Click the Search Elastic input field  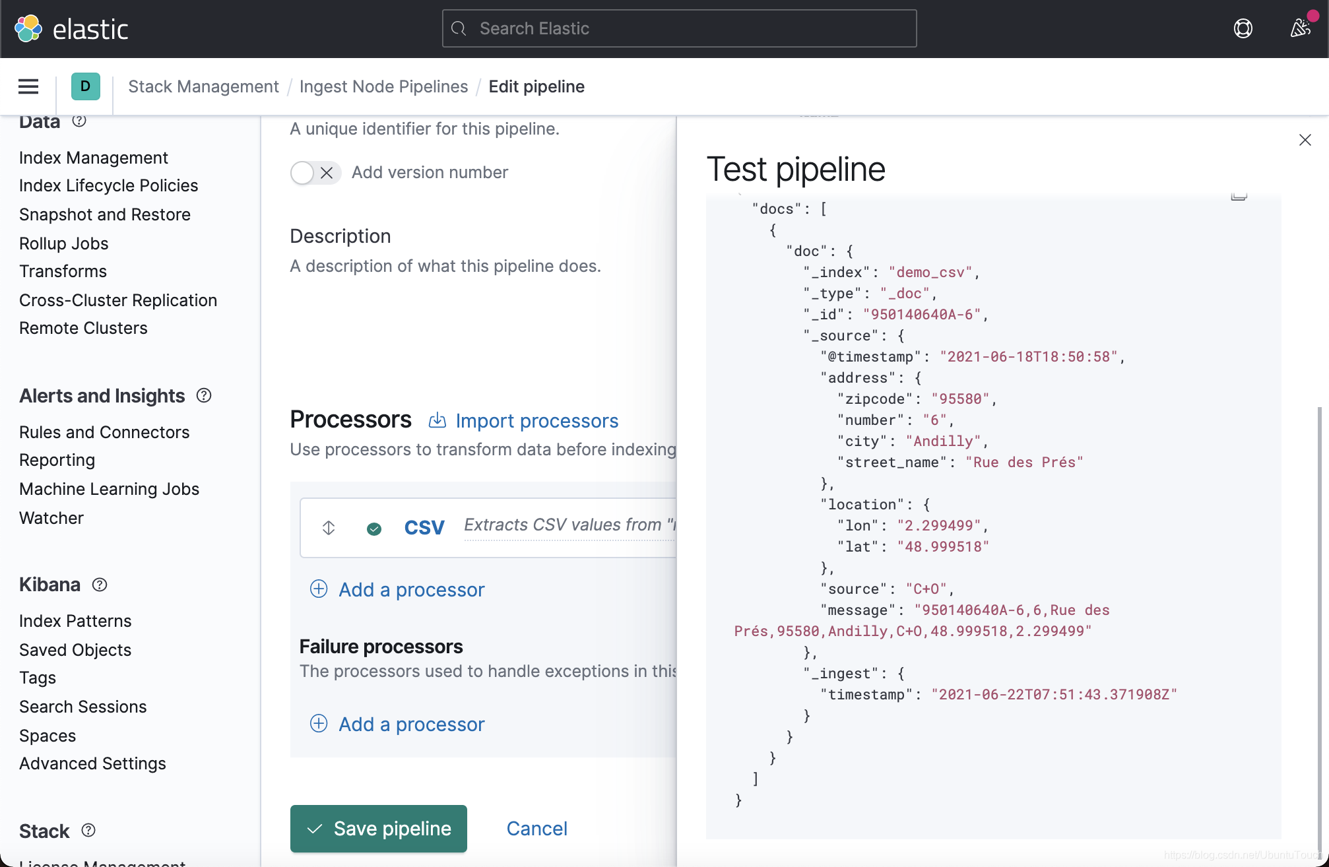[x=678, y=28]
